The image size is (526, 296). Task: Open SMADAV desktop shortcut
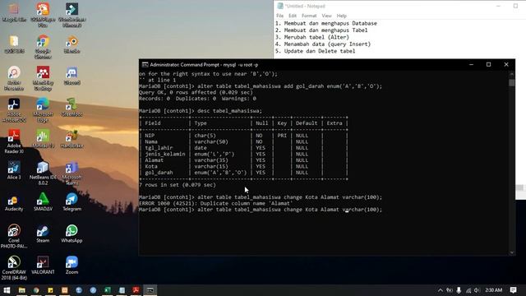tap(43, 202)
